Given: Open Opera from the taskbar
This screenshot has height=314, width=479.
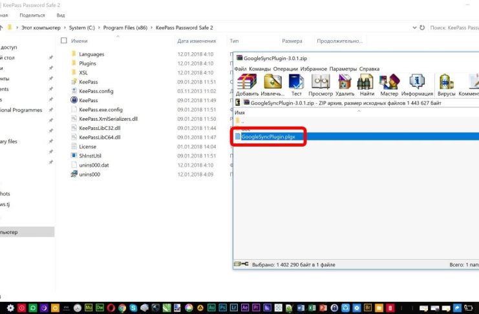Looking at the screenshot, I should [111, 308].
